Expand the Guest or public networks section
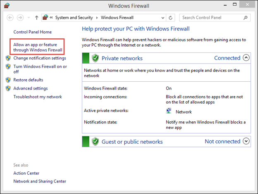This screenshot has height=194, width=258. (x=246, y=141)
